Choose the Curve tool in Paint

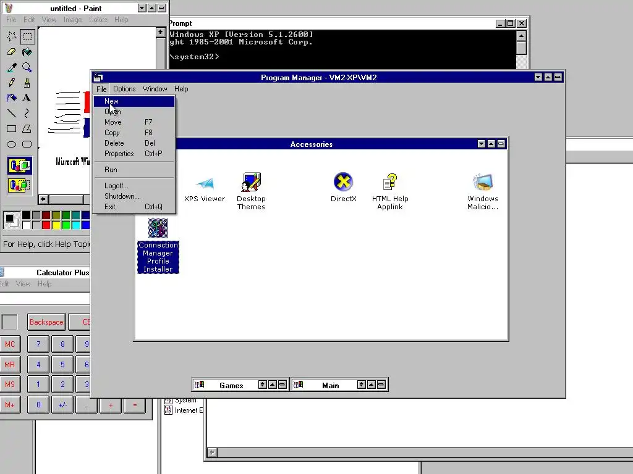point(27,114)
